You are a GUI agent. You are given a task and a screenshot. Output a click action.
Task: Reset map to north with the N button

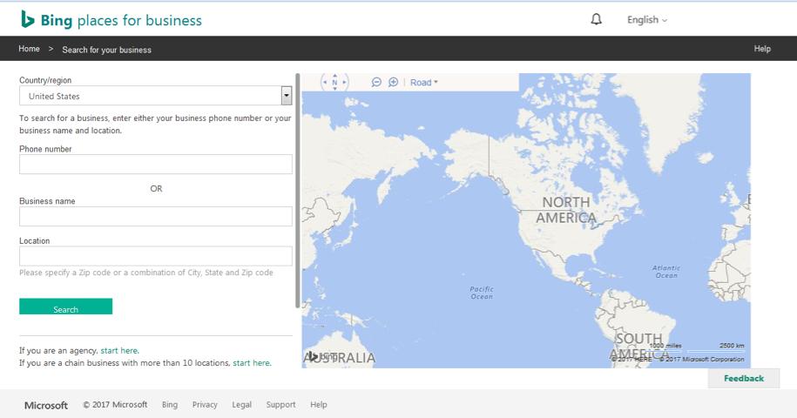coord(334,82)
